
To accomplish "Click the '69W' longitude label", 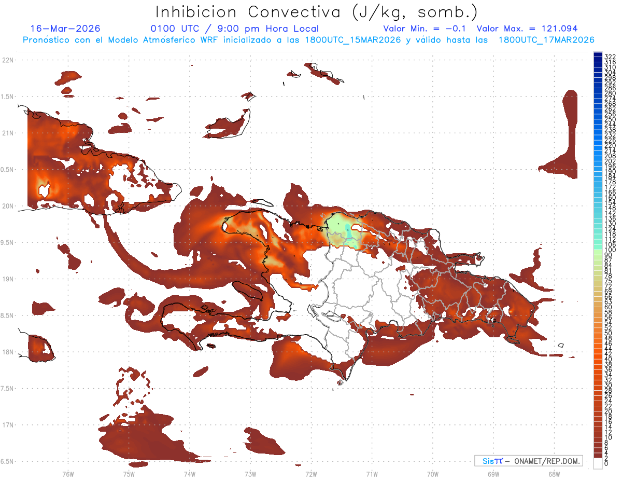I will [493, 474].
